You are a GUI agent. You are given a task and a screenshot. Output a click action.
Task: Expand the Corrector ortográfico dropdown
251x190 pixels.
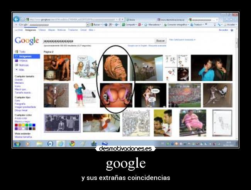point(188,25)
